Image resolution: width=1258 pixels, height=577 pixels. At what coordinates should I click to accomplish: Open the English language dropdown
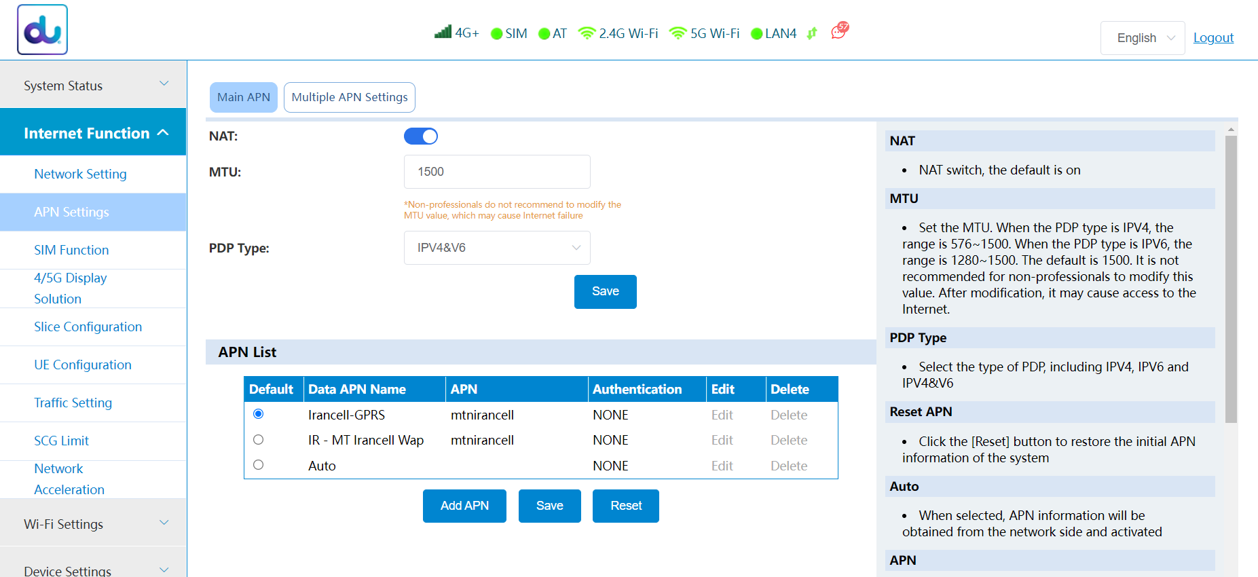(x=1143, y=38)
